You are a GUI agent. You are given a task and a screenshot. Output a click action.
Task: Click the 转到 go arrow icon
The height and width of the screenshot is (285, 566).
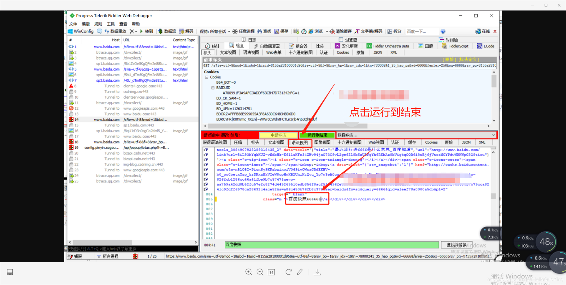tap(141, 31)
